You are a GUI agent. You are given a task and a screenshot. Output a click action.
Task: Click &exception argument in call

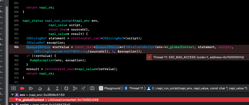click(127, 52)
